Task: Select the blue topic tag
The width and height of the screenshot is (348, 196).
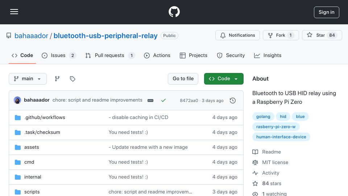Action: (300, 117)
